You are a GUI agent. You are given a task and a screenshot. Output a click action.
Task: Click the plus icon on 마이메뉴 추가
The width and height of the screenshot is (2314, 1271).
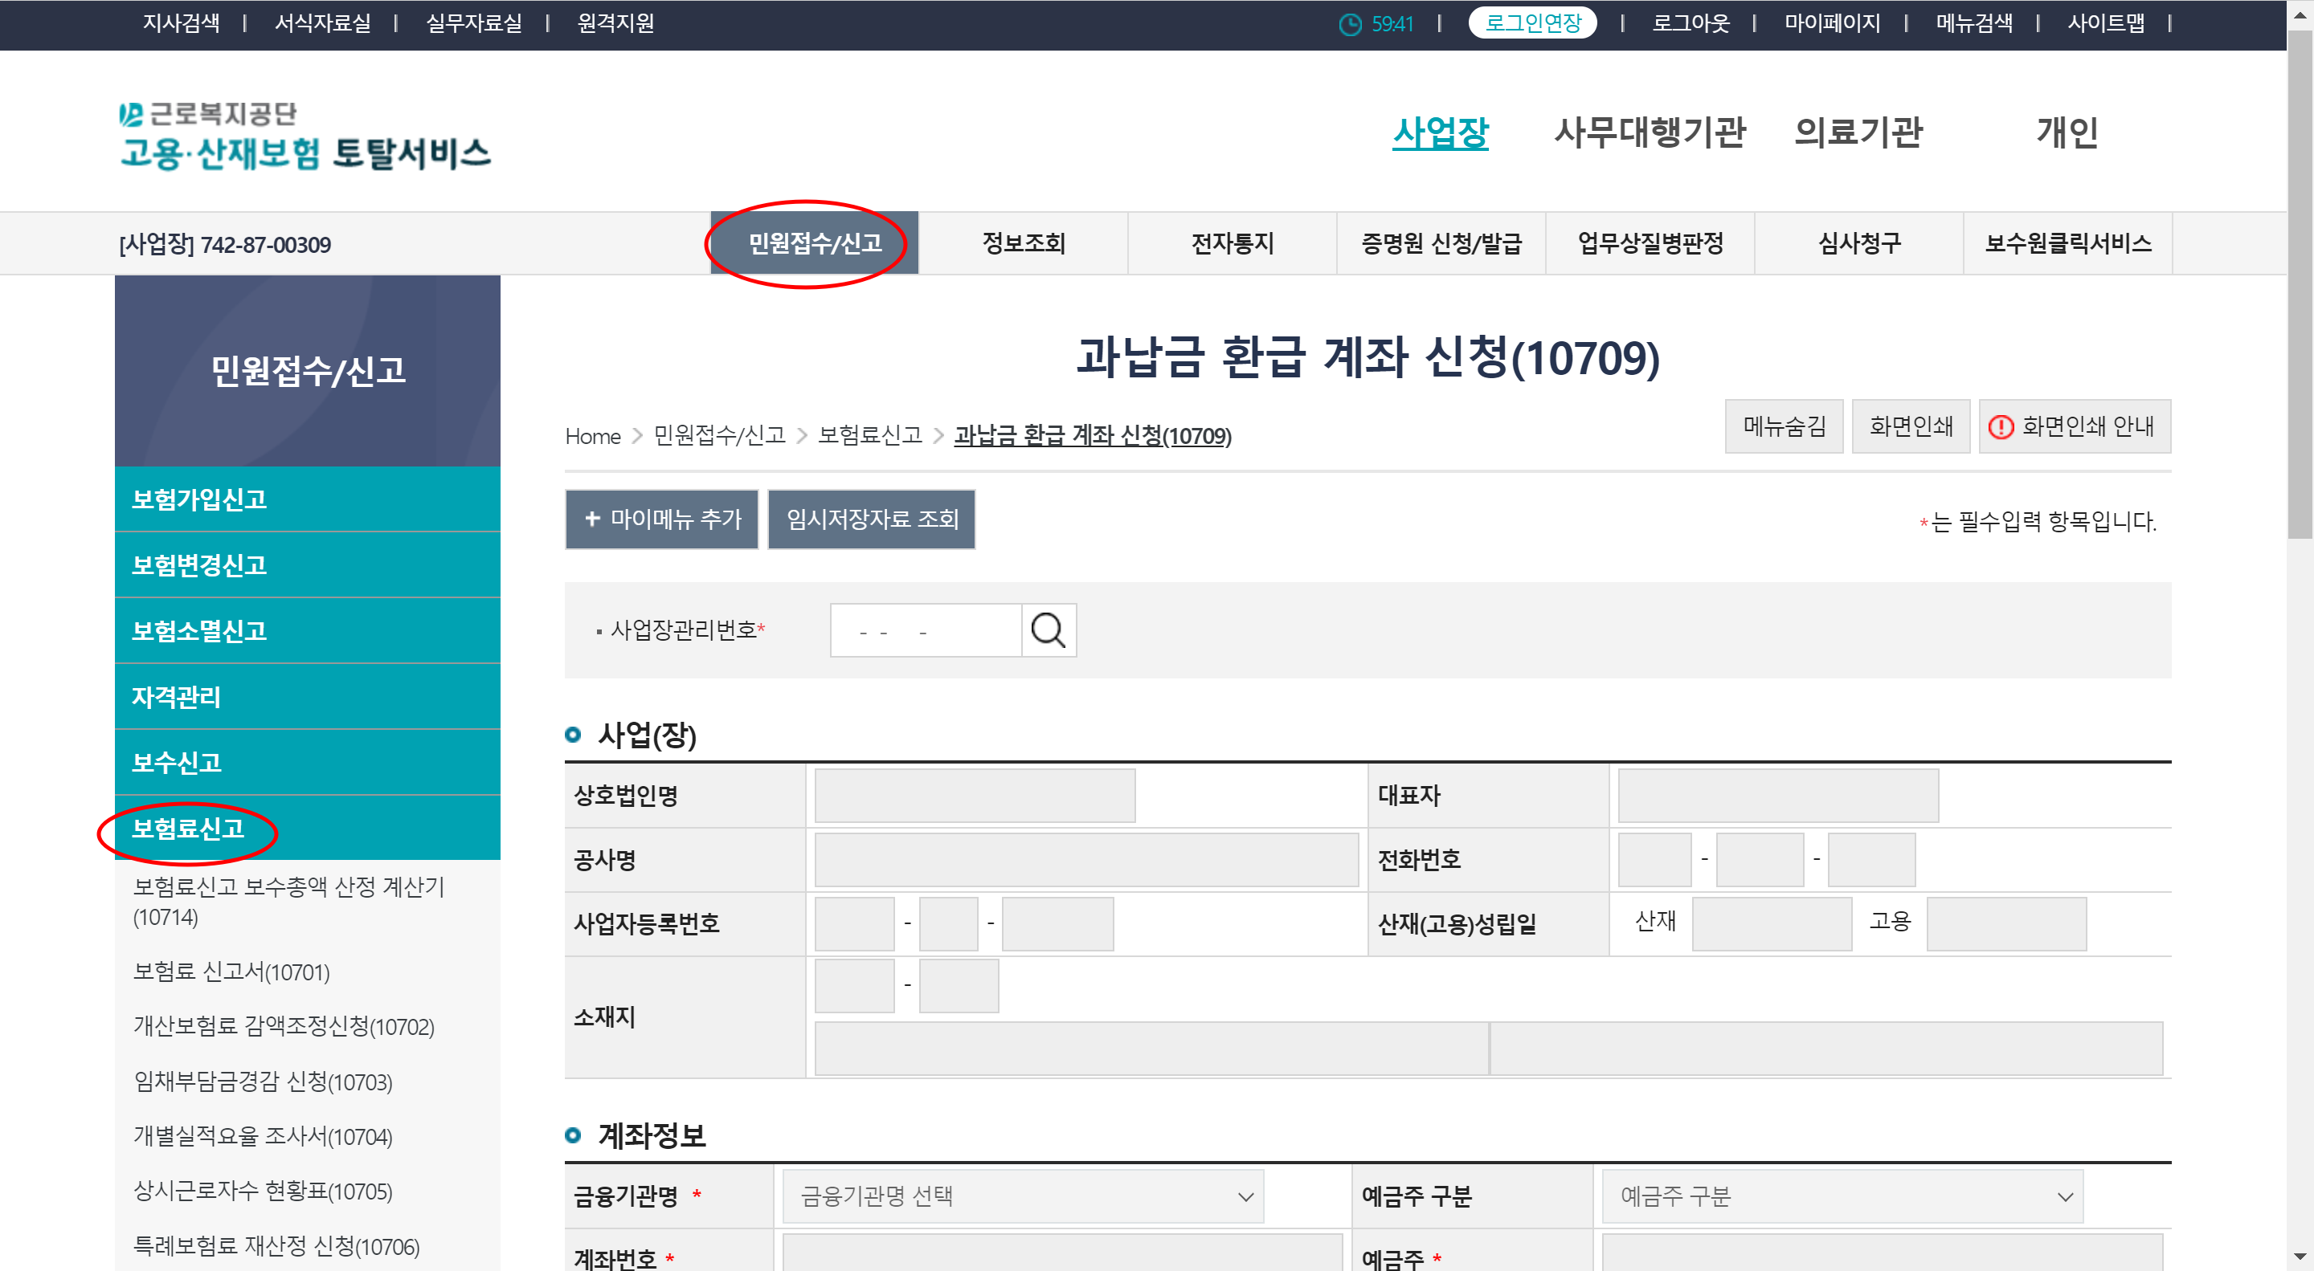pyautogui.click(x=592, y=519)
